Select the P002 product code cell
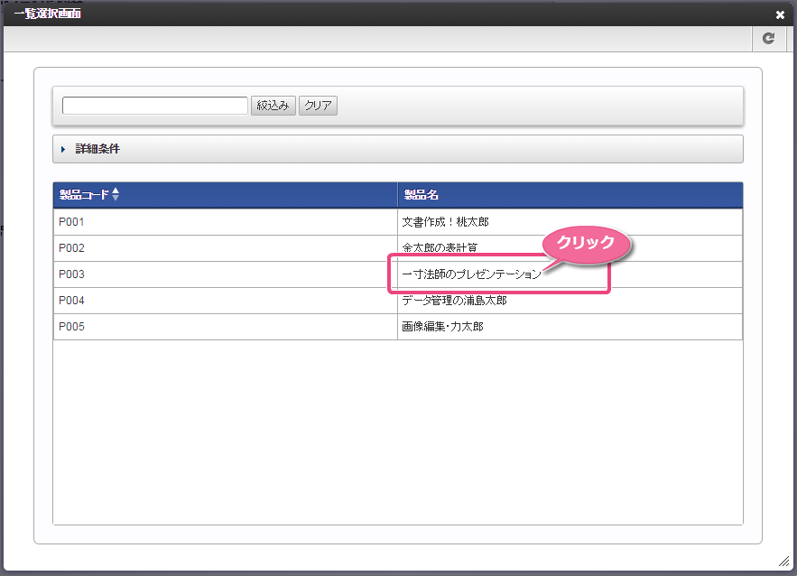This screenshot has height=576, width=797. pyautogui.click(x=225, y=248)
